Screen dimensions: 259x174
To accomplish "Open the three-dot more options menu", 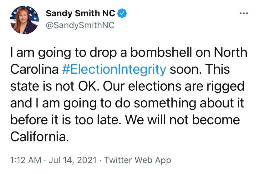I will (243, 13).
